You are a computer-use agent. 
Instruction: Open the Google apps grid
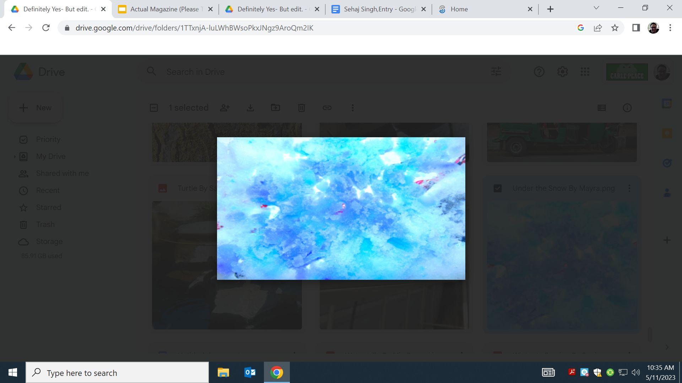click(x=585, y=72)
